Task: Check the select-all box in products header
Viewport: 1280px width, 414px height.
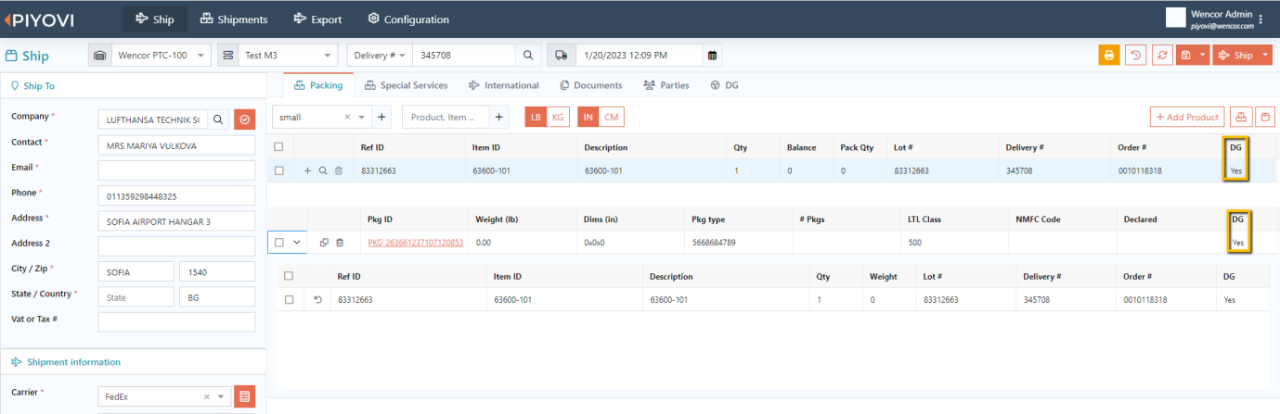Action: [x=279, y=147]
